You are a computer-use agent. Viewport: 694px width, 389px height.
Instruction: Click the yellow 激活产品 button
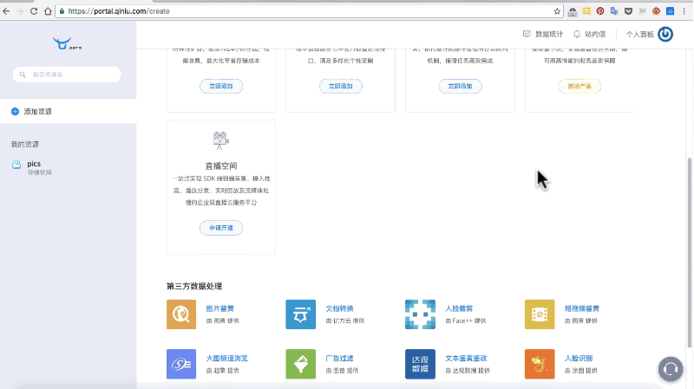(579, 86)
